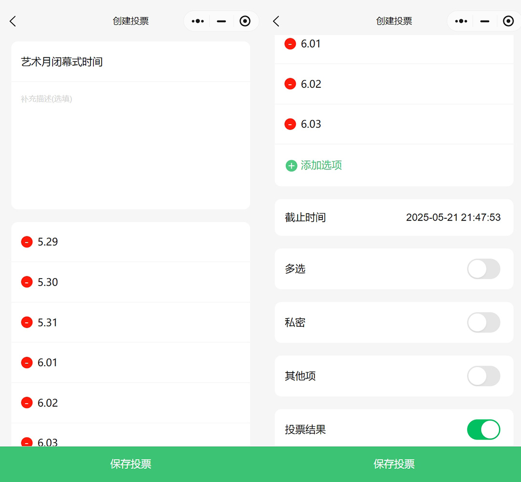Click green plus icon to add option

click(x=291, y=166)
